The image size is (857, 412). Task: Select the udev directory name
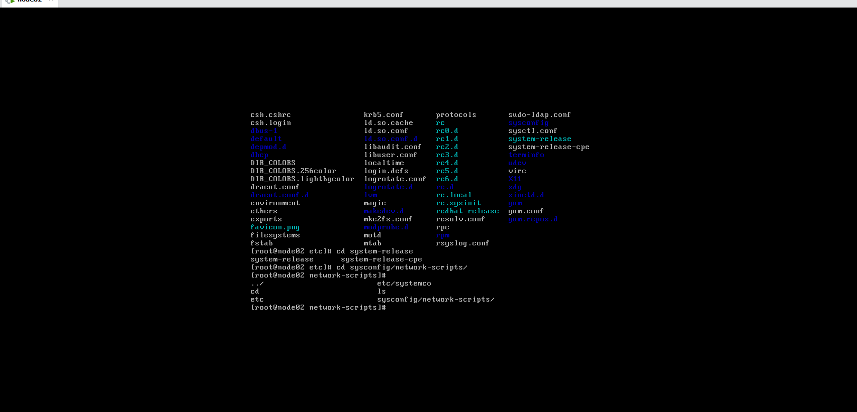(x=517, y=163)
